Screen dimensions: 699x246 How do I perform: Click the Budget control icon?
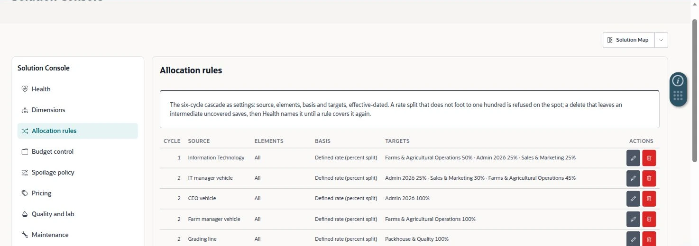(25, 151)
